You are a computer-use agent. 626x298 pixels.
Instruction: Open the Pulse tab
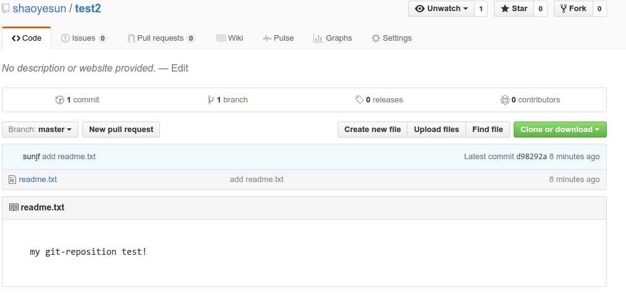(278, 38)
